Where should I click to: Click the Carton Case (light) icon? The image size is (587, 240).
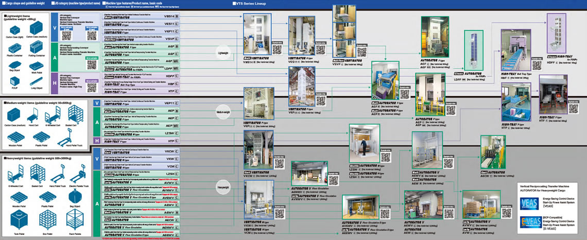tap(15, 30)
